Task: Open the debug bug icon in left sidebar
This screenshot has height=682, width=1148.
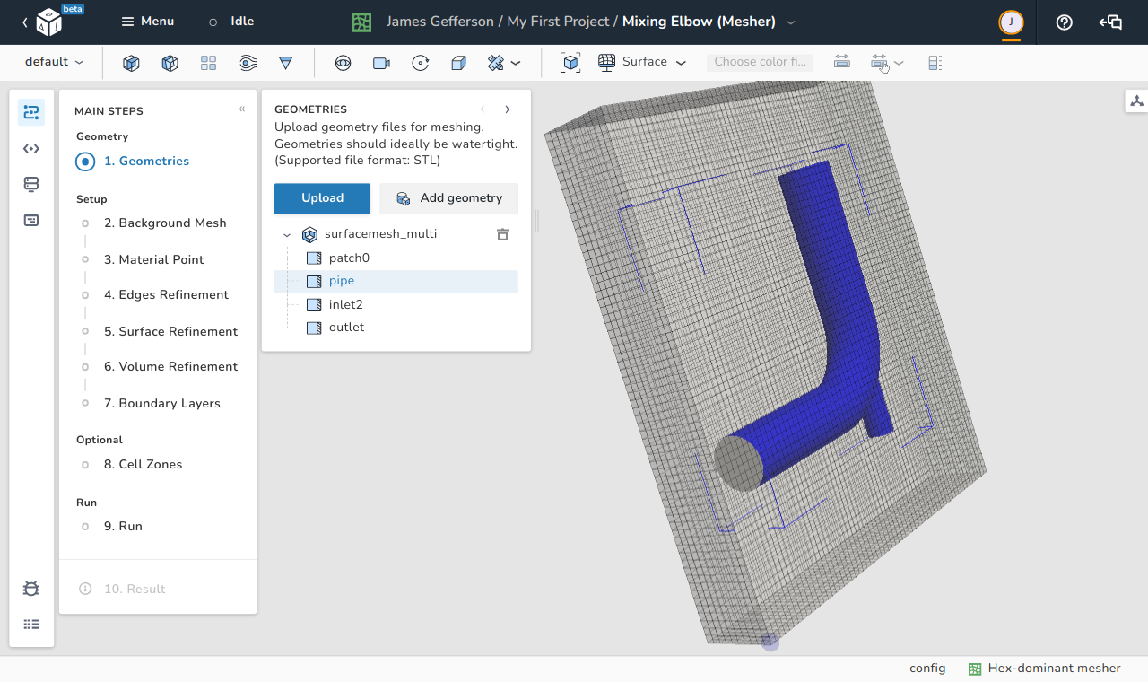Action: [31, 589]
